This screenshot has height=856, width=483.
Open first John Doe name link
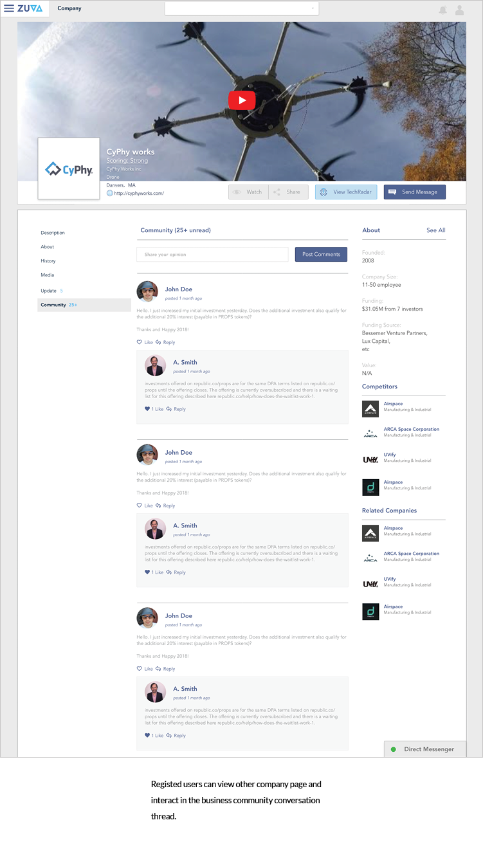point(179,289)
